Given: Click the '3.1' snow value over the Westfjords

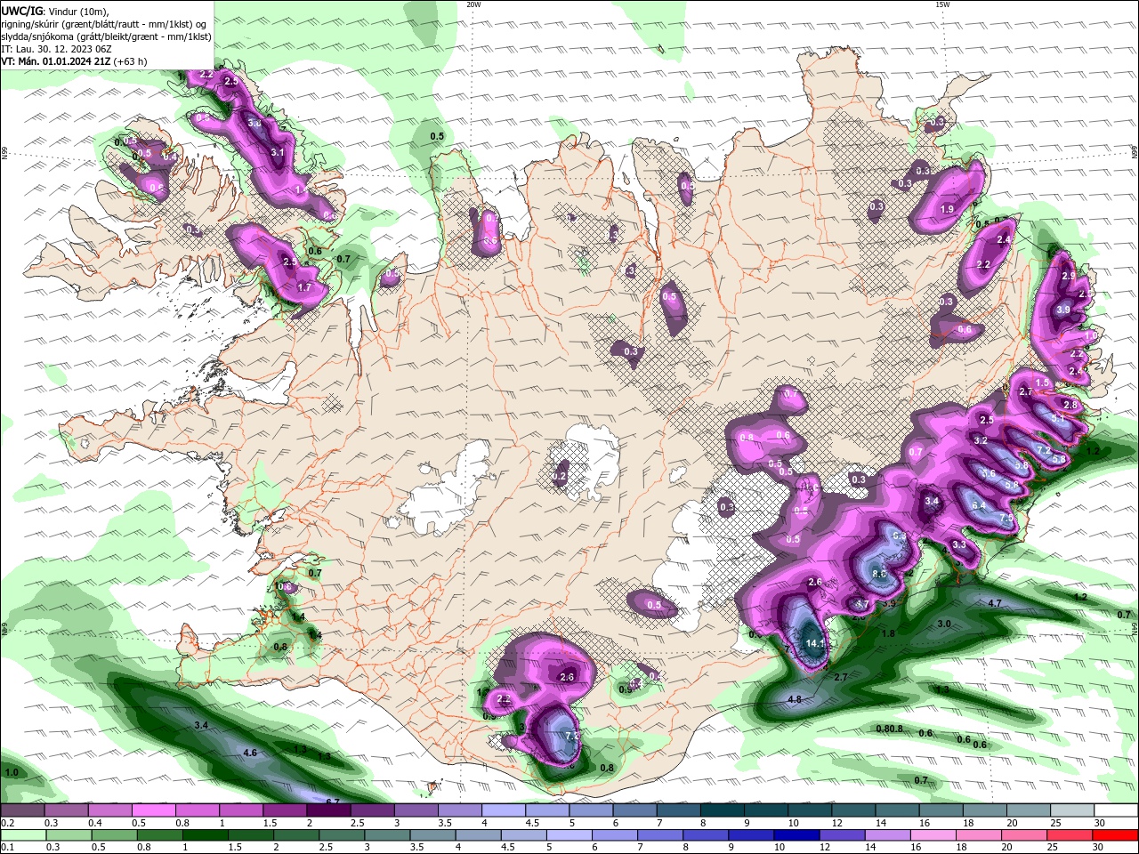Looking at the screenshot, I should (277, 153).
